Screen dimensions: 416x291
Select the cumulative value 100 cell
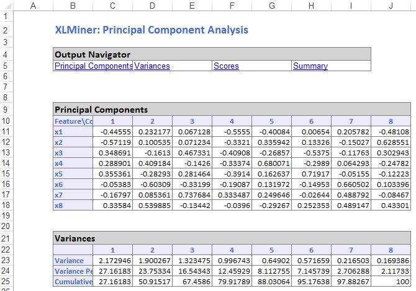391,282
